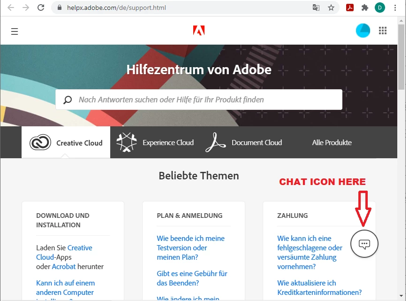Click the scrollbar down arrow
This screenshot has width=409, height=301.
click(401, 296)
